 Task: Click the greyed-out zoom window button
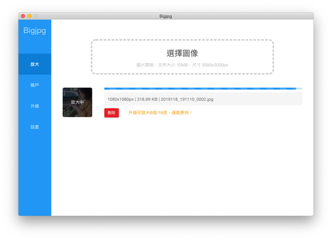point(36,16)
